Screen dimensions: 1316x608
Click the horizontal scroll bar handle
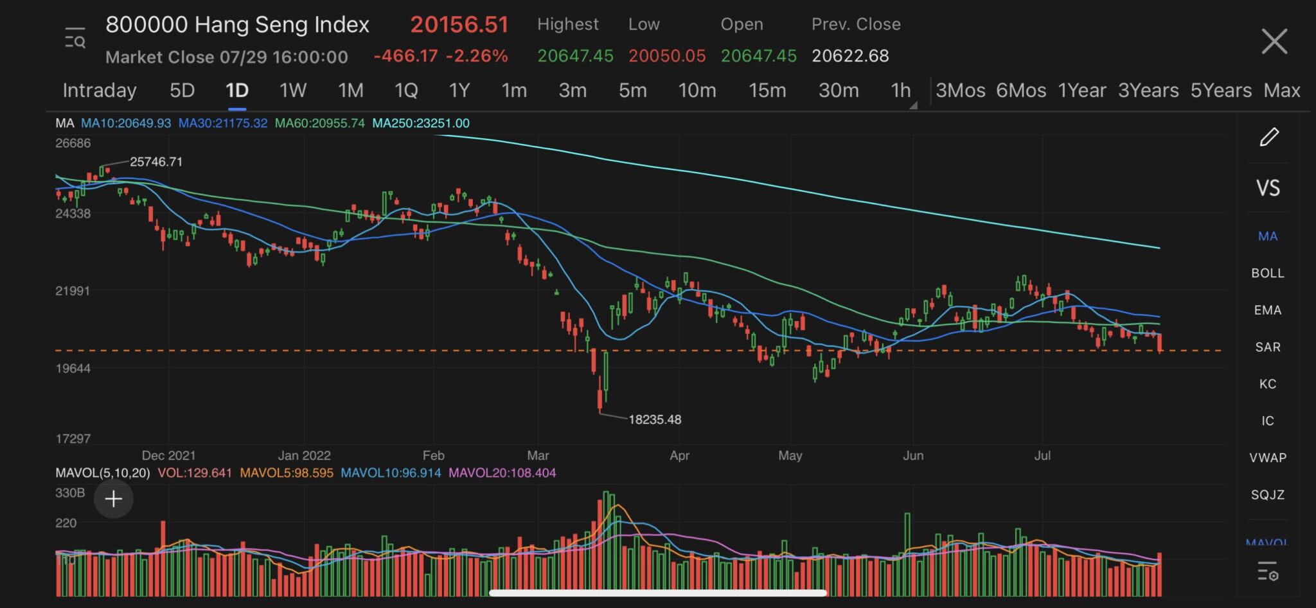tap(658, 593)
